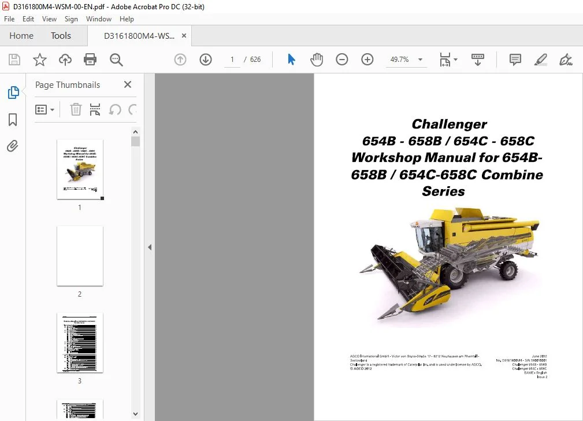
Task: Rotate page clockwise in thumbnails
Action: coord(133,109)
